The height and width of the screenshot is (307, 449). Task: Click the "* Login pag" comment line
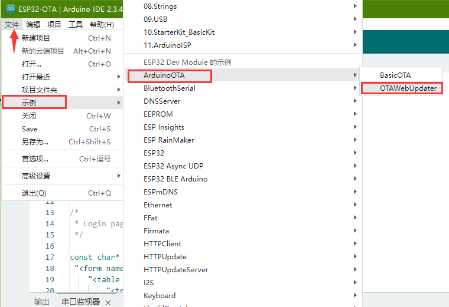[99, 223]
